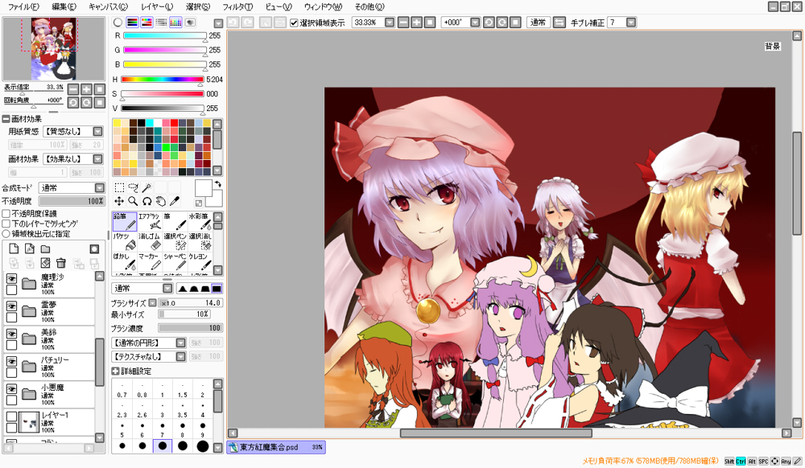Activate the eyedropper color picker tool
Screen dimensions: 805x468
click(x=175, y=201)
